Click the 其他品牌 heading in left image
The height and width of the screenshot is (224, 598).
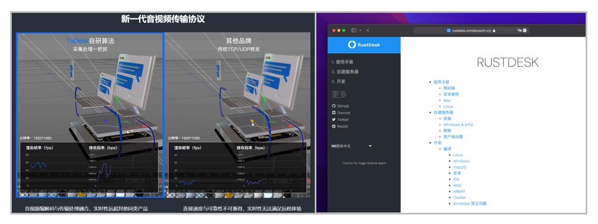238,41
